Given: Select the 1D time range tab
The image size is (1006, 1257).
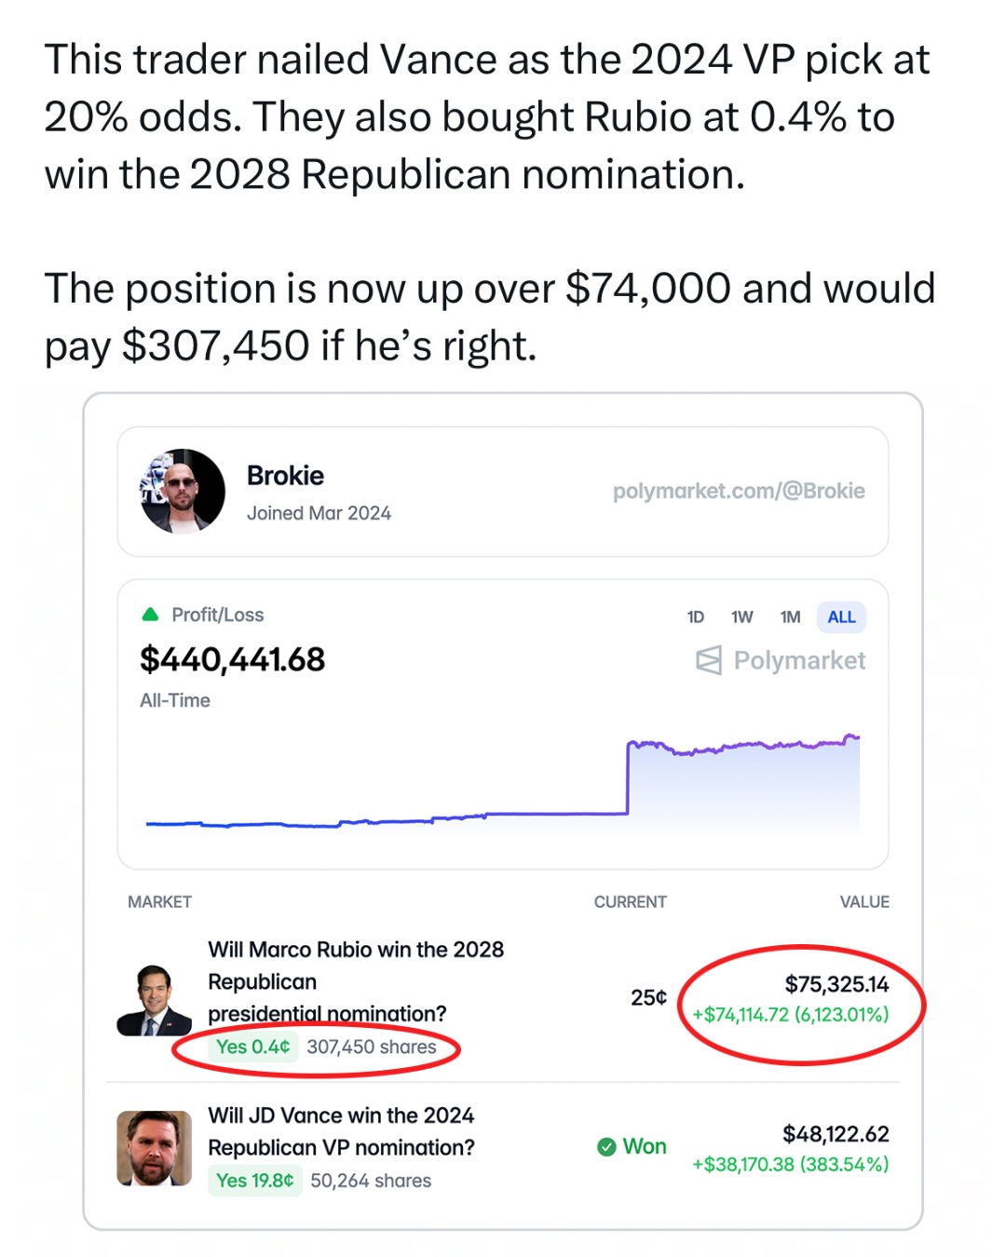Looking at the screenshot, I should 696,617.
